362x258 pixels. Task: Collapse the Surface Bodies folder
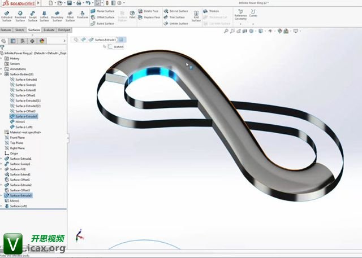click(1, 74)
